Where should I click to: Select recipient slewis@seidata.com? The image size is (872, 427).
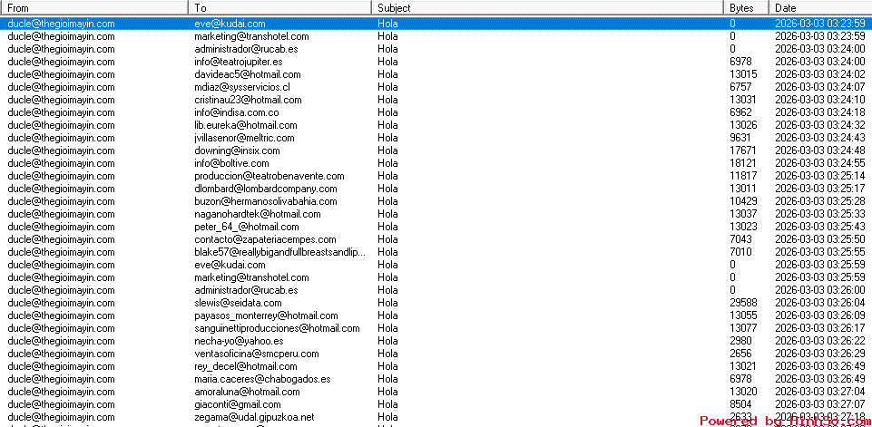238,303
